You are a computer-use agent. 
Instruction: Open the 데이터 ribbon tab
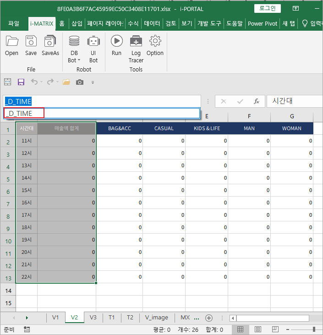152,23
